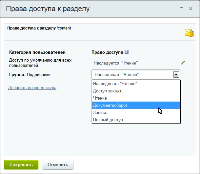The width and height of the screenshot is (200, 174).
Task: Click the Право доступа column header
Action: coord(107,52)
